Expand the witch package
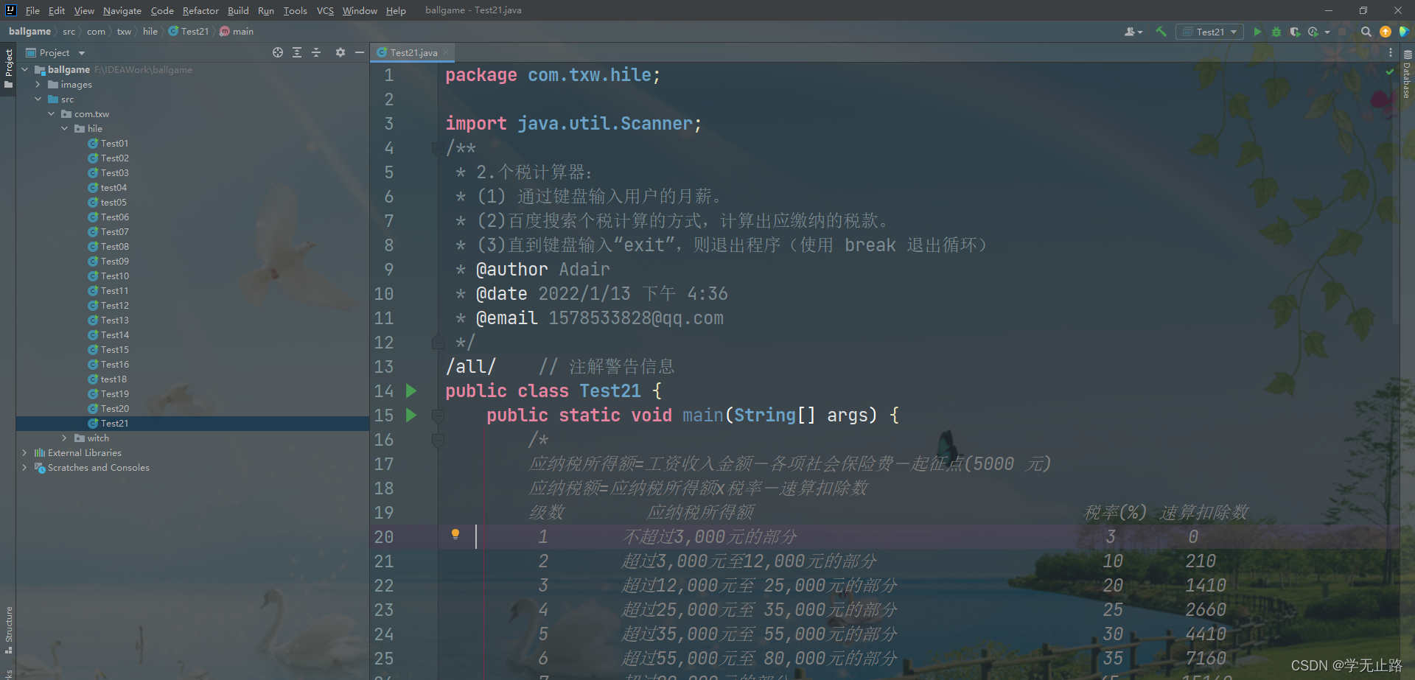Screen dimensions: 1415x680 coord(64,438)
